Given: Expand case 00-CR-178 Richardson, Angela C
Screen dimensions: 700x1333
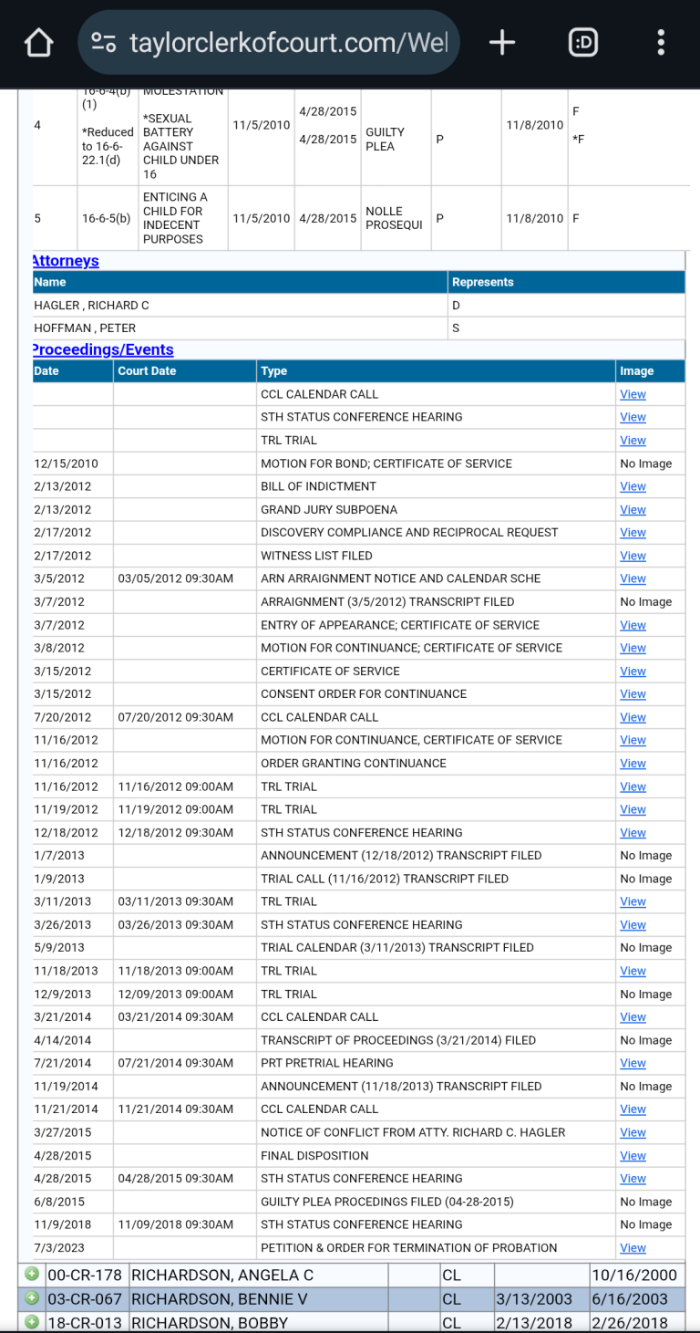Looking at the screenshot, I should 32,1275.
